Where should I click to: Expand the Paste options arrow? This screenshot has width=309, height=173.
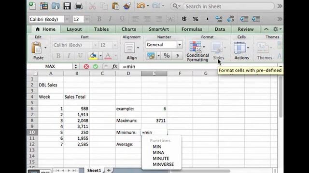coord(45,48)
